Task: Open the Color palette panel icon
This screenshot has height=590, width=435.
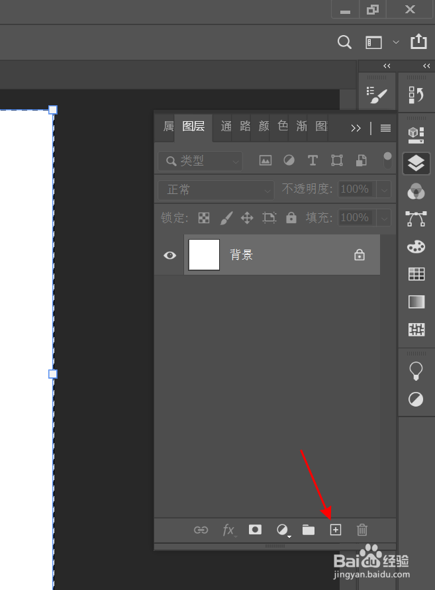Action: 416,247
